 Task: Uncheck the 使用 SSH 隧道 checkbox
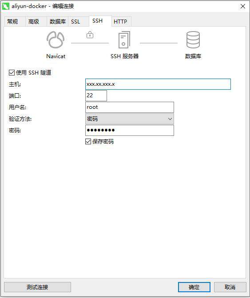click(12, 72)
